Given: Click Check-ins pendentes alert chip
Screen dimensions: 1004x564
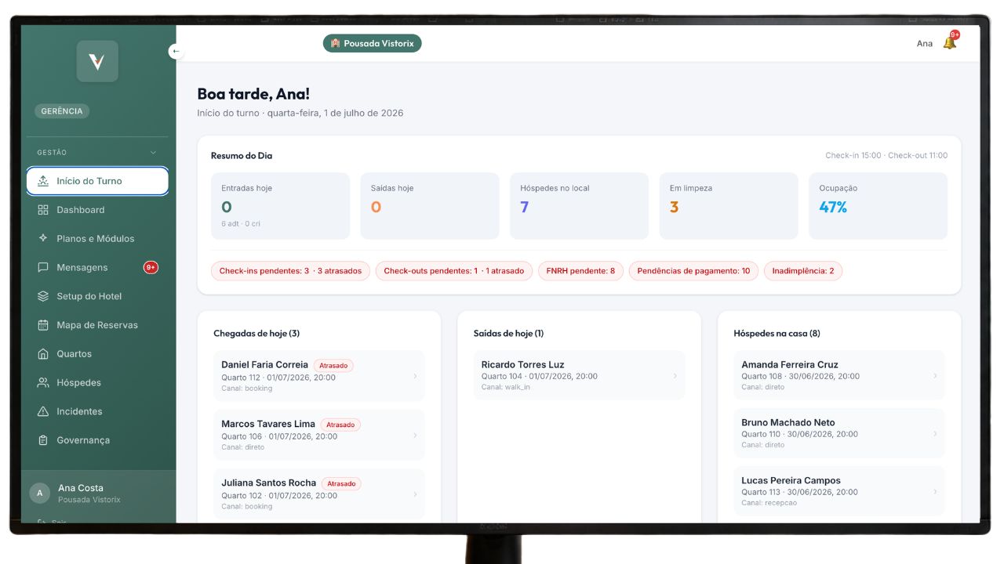Looking at the screenshot, I should (x=290, y=271).
